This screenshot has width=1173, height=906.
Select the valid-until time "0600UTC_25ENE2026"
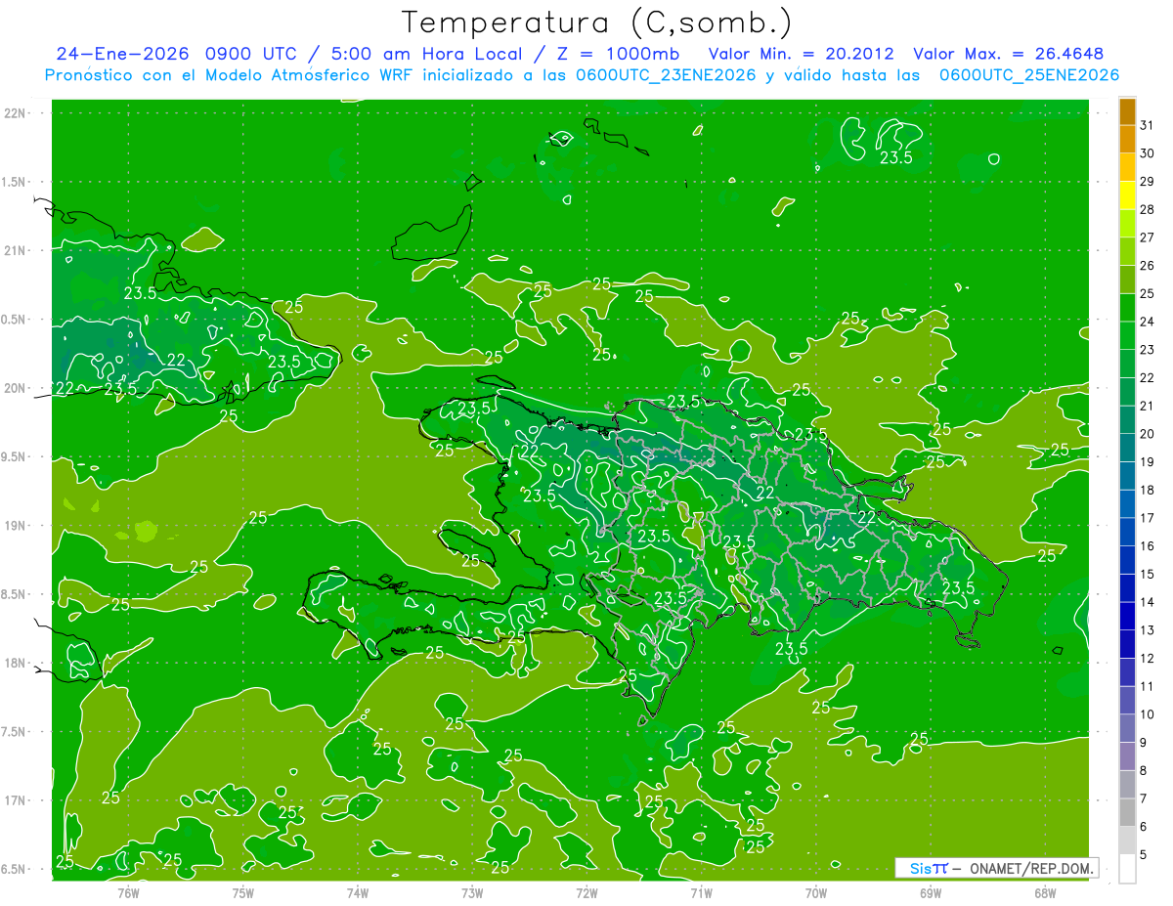(x=1028, y=74)
